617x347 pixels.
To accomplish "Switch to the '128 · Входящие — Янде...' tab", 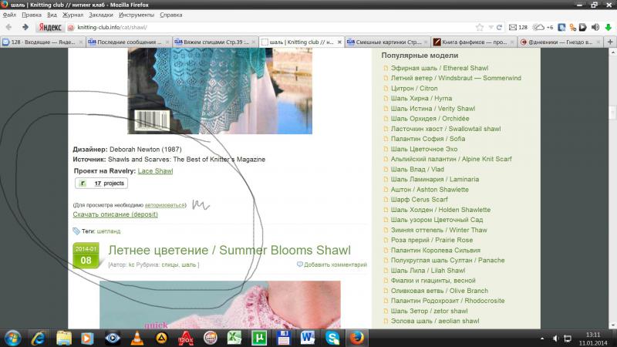I will [x=42, y=42].
